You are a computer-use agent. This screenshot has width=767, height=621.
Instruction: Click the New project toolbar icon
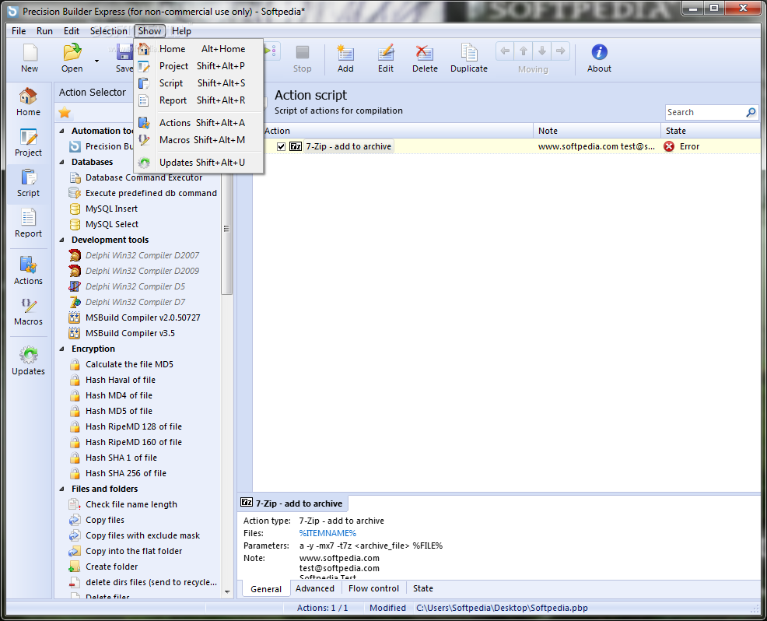point(30,52)
